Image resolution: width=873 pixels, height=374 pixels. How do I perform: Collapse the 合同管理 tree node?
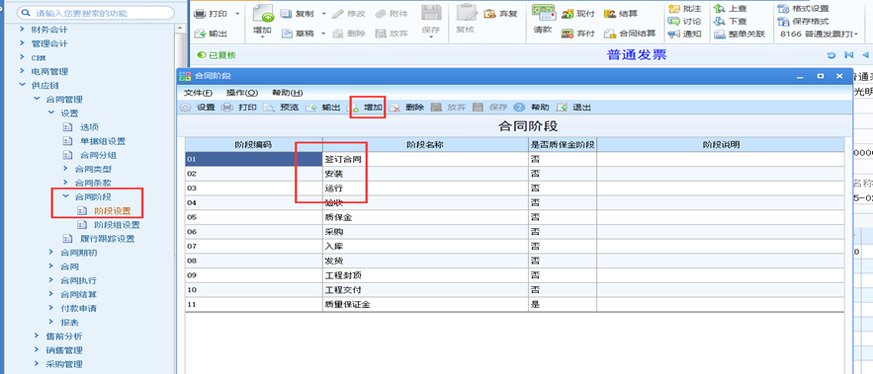(x=37, y=100)
